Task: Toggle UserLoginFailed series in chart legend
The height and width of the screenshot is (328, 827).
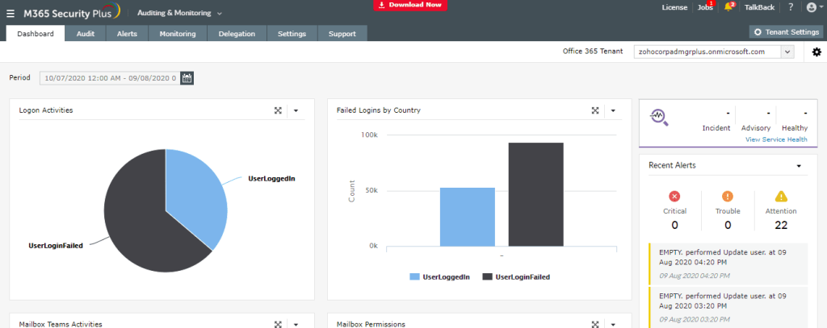Action: 515,276
